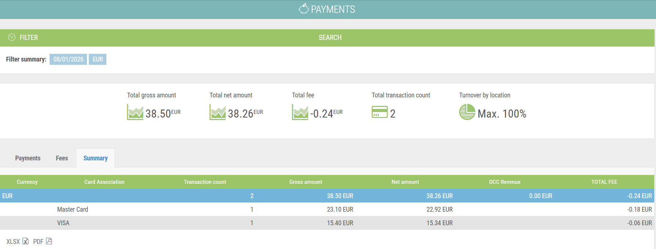The width and height of the screenshot is (656, 249).
Task: Sort by Gross amount column header
Action: (x=305, y=182)
